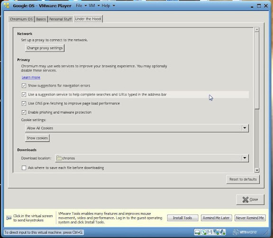Uncheck Show suggestions for navigation errors
This screenshot has height=238, width=273.
(x=24, y=86)
